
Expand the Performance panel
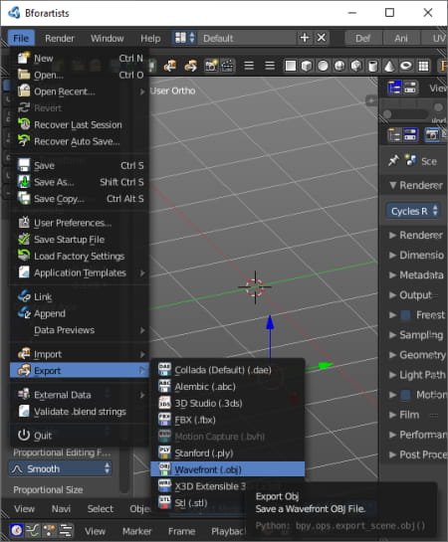point(416,435)
